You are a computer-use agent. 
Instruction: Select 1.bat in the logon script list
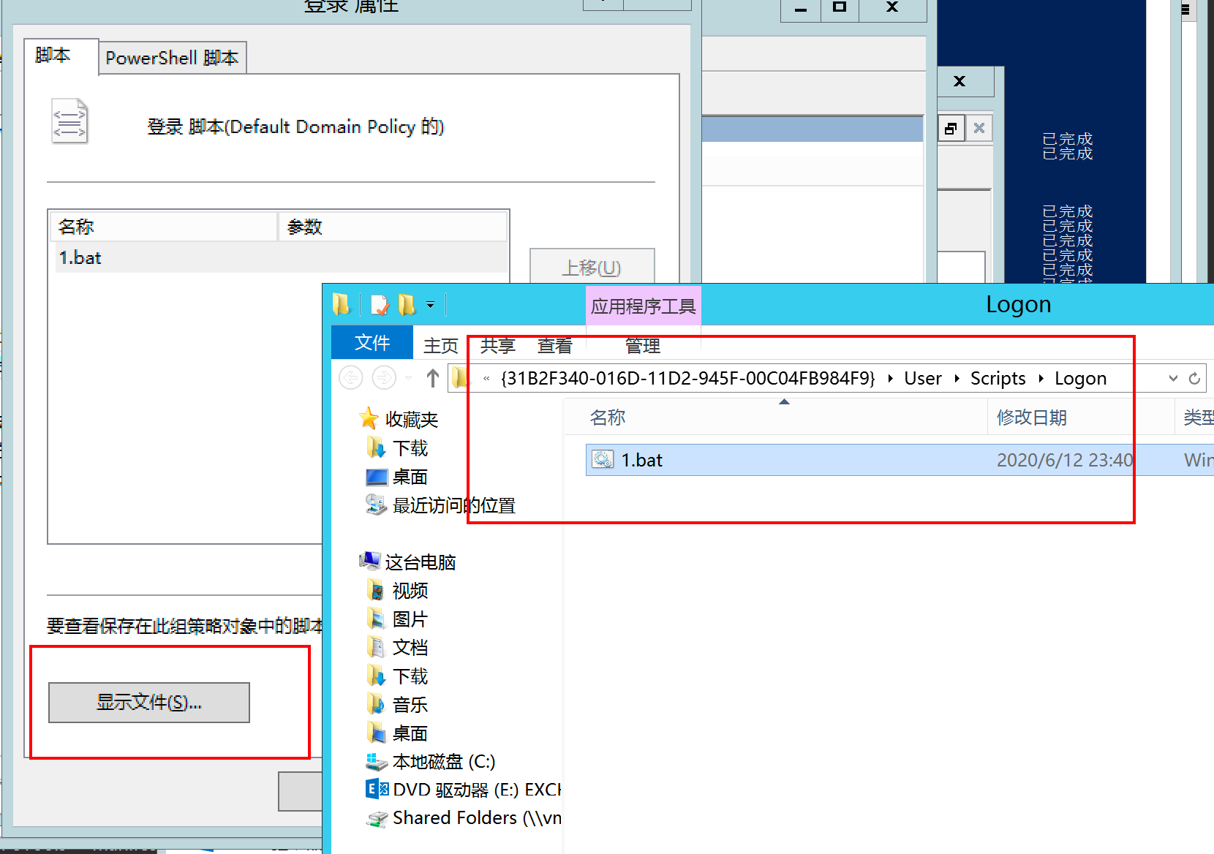[80, 258]
